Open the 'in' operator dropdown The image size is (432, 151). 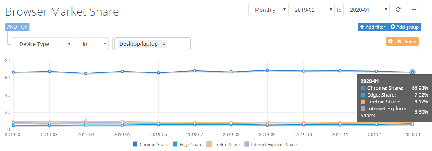[92, 44]
